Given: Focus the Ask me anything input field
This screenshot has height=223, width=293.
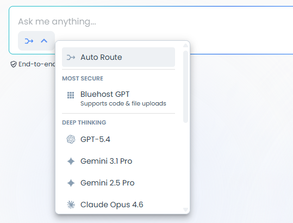Looking at the screenshot, I should coord(149,22).
